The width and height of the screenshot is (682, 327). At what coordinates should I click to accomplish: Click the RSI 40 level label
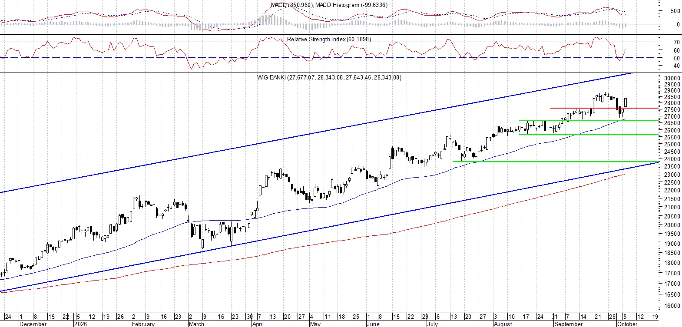[676, 66]
